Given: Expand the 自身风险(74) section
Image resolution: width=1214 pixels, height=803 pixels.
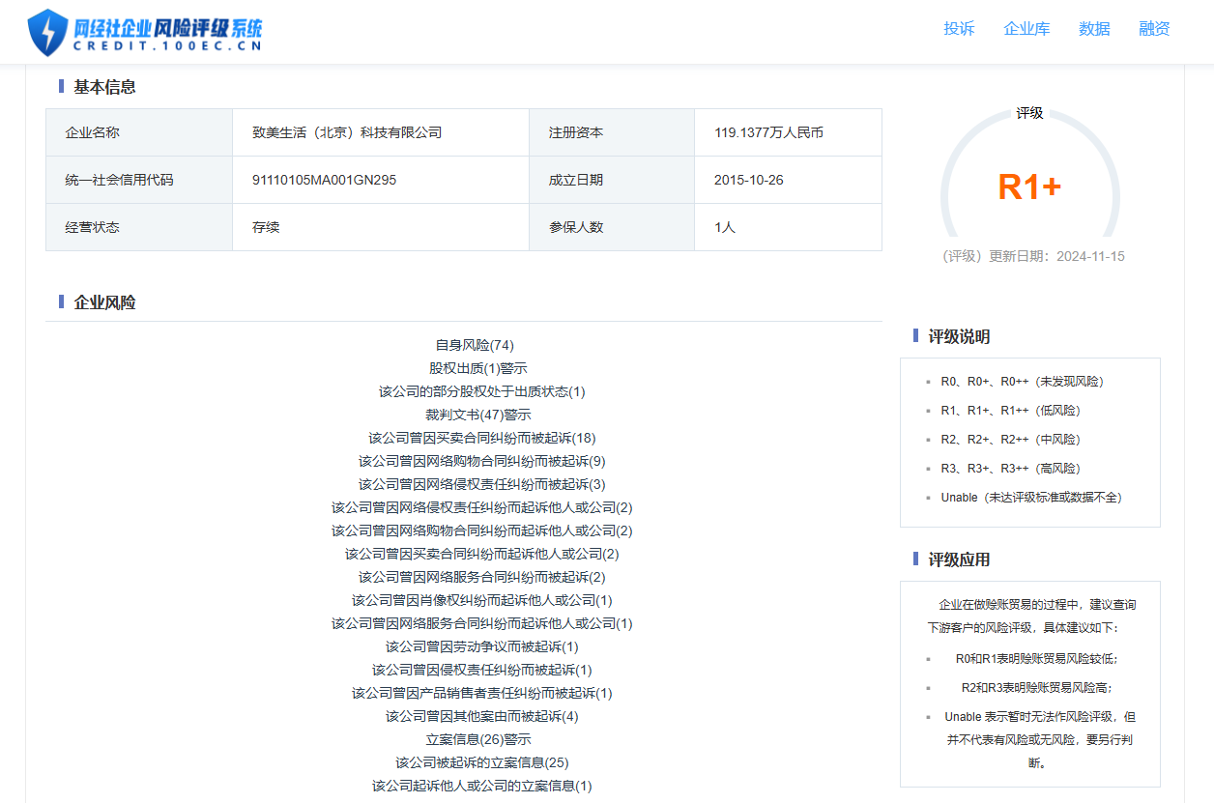Looking at the screenshot, I should point(475,345).
